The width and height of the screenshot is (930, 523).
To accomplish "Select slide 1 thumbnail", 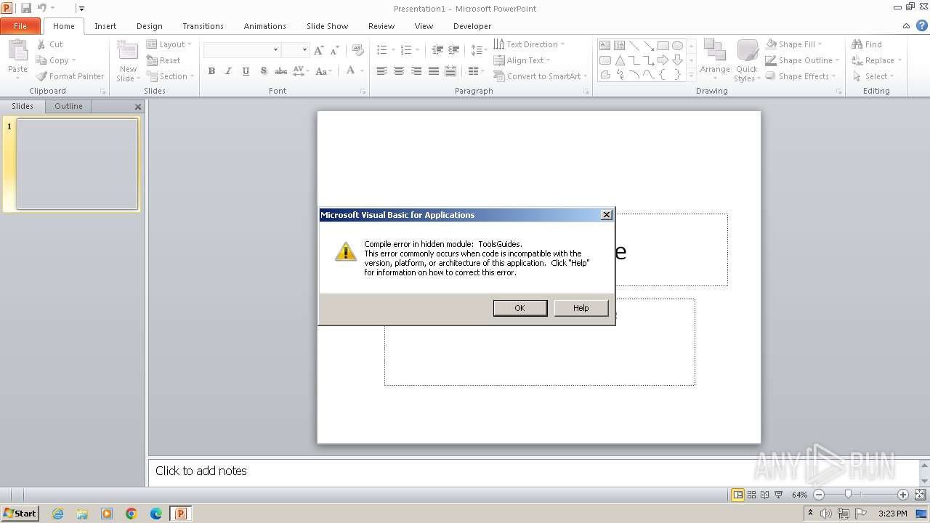I will pyautogui.click(x=77, y=164).
